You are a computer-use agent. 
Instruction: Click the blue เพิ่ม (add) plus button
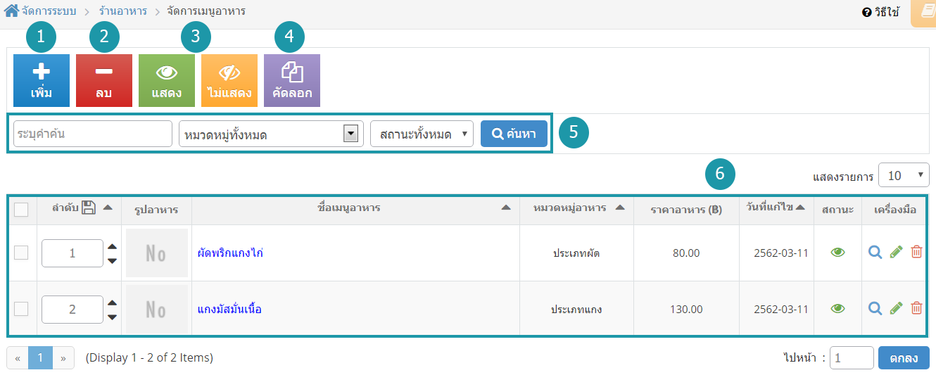(42, 80)
